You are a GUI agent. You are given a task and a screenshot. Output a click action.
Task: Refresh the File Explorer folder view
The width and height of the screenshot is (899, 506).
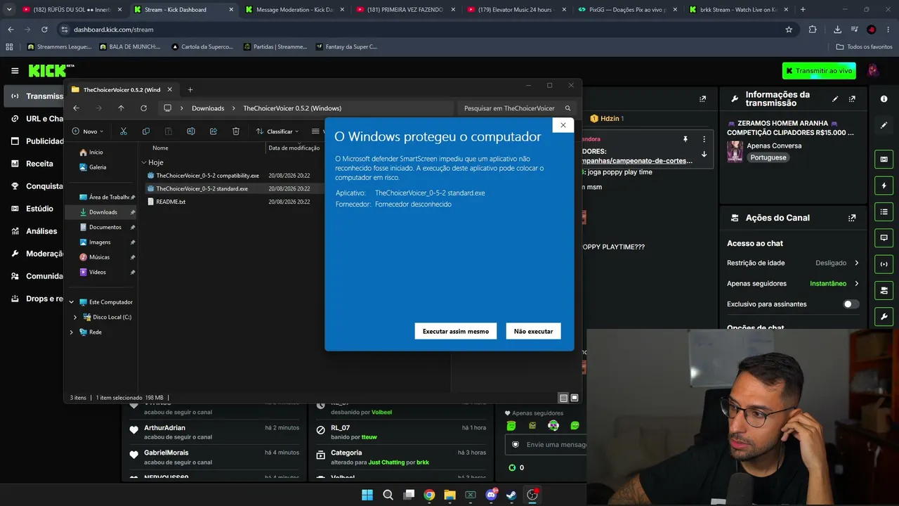point(143,108)
